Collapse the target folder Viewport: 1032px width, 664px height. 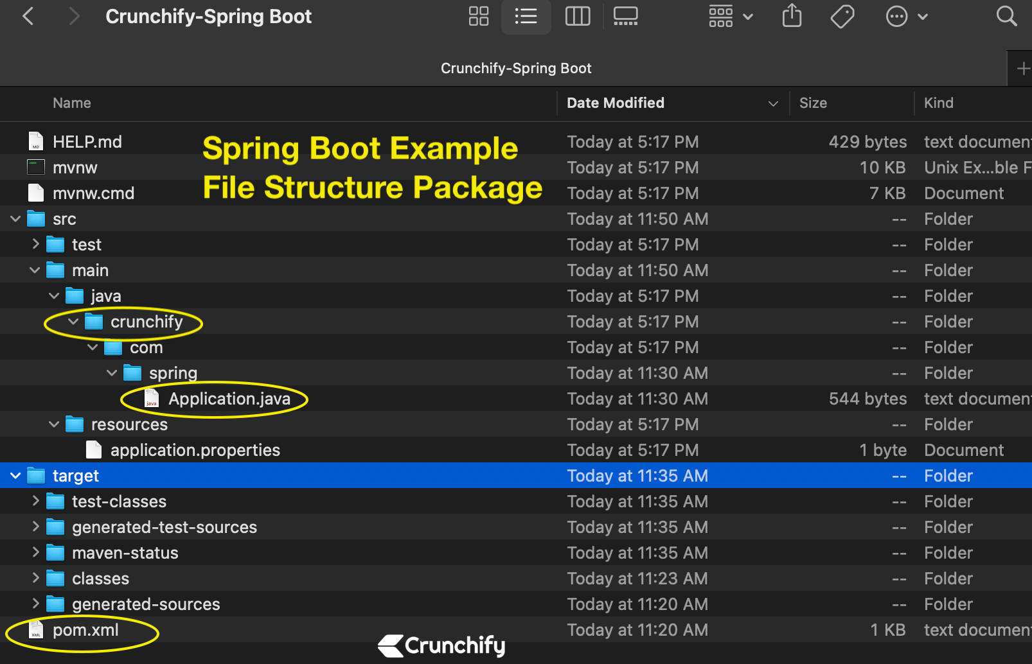(x=15, y=475)
